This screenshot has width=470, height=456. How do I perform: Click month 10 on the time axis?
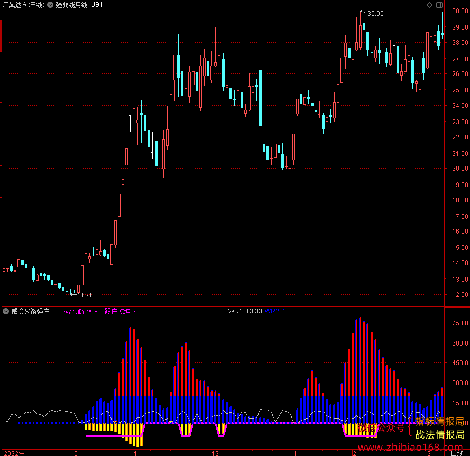tap(73, 453)
